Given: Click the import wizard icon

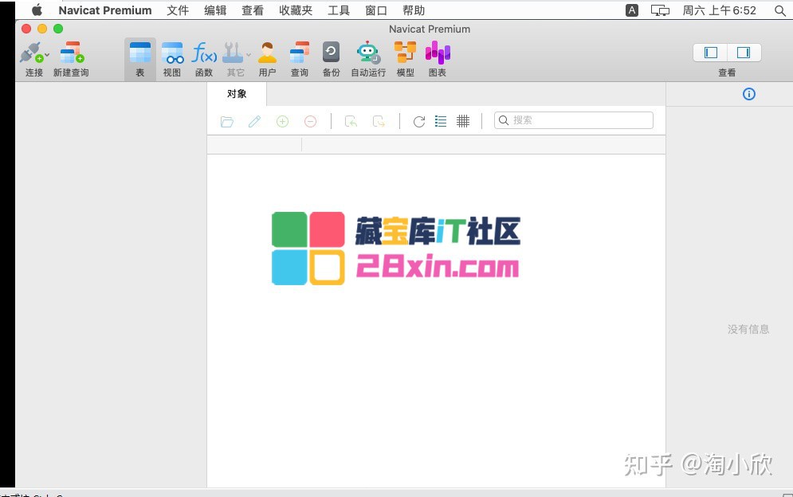Looking at the screenshot, I should (x=351, y=121).
